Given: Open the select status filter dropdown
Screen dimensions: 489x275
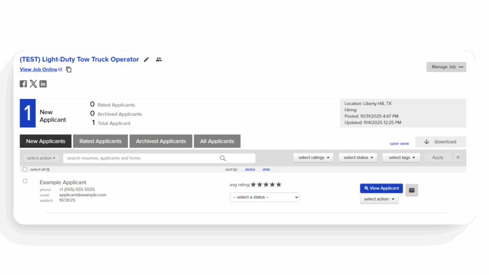Looking at the screenshot, I should pyautogui.click(x=358, y=158).
